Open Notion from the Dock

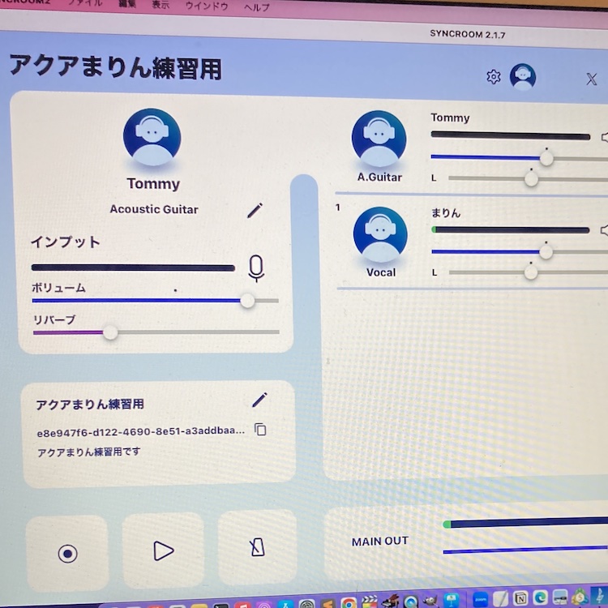pos(520,598)
